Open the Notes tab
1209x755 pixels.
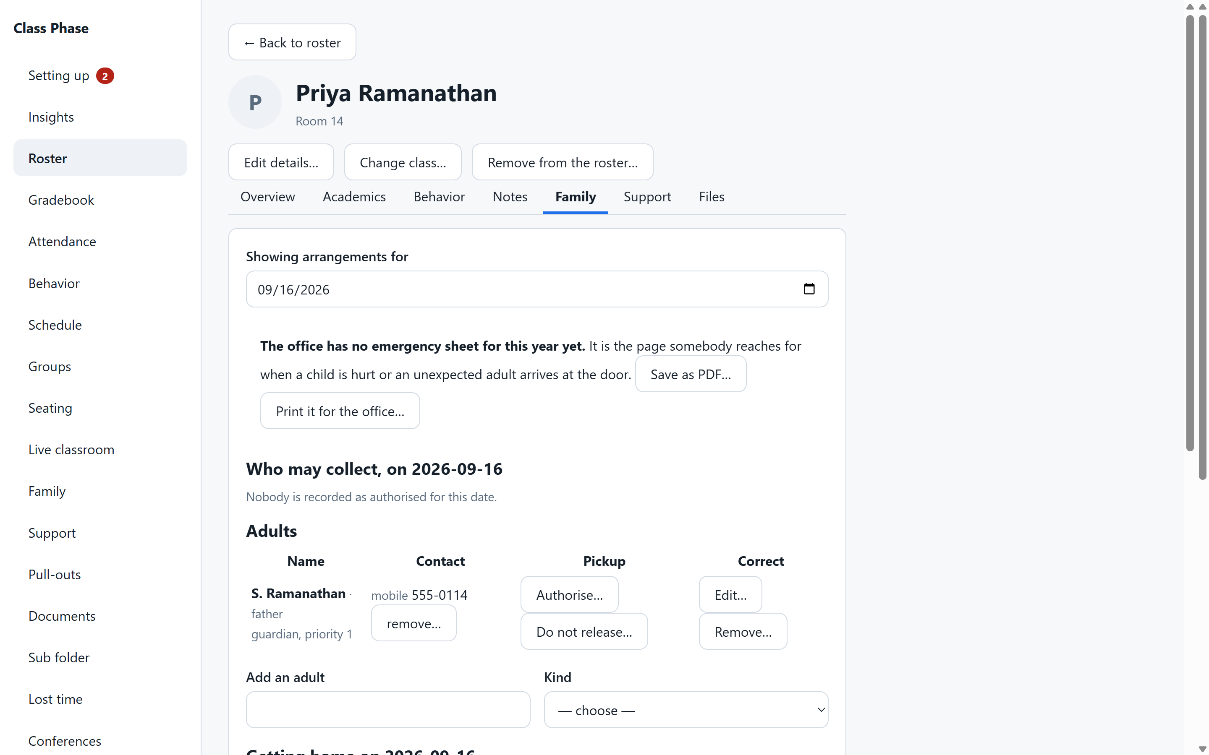510,197
